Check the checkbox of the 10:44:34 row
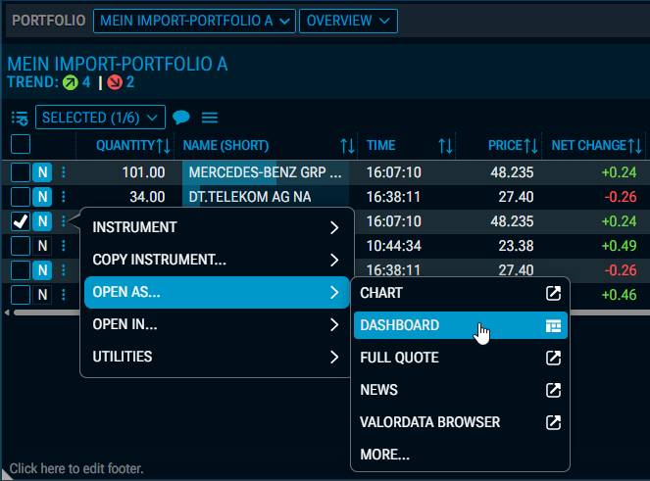Screen dimensions: 650x481 [21, 246]
